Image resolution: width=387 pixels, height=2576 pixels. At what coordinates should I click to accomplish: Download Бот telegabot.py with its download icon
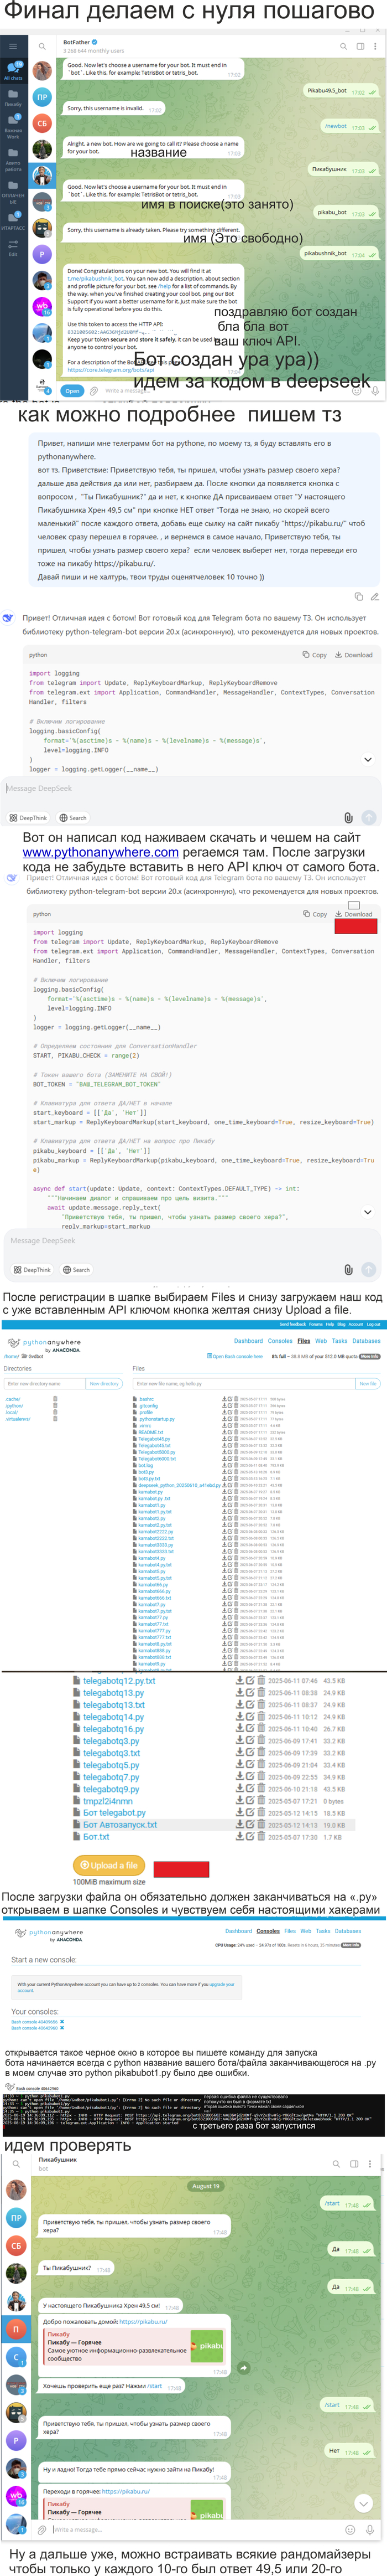[x=239, y=1813]
